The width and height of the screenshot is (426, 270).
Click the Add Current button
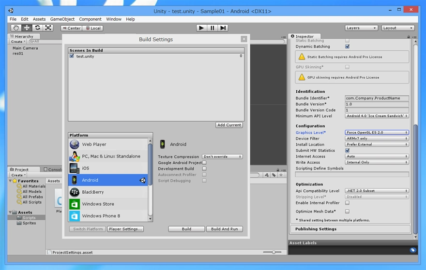(x=229, y=125)
